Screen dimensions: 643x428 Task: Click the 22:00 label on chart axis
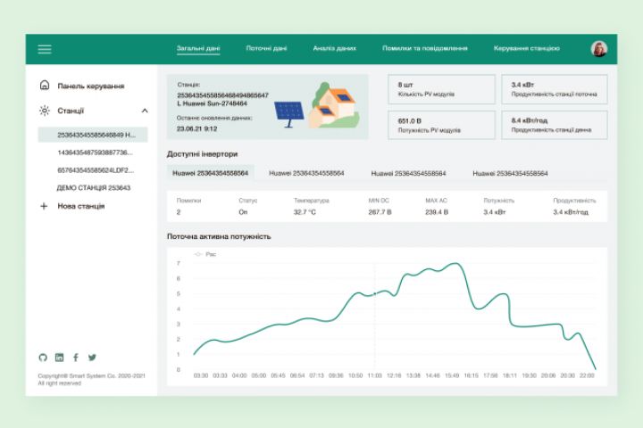point(587,375)
